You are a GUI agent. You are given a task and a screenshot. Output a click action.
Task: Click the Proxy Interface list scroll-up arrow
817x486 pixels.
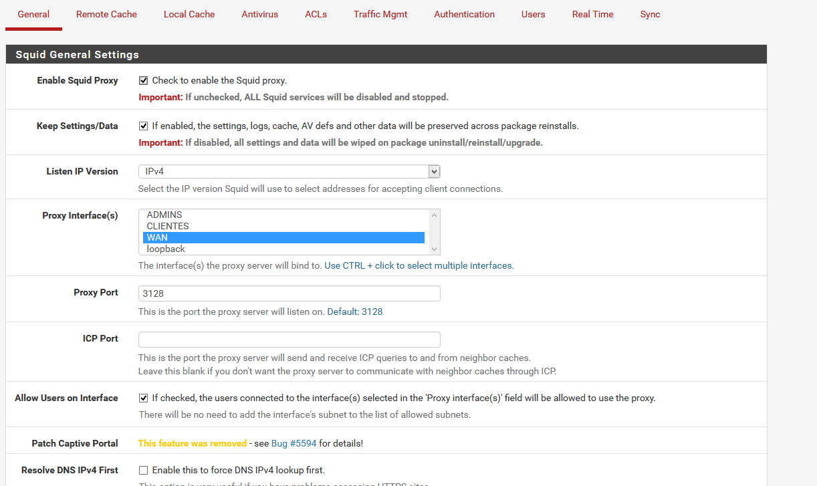pos(435,215)
